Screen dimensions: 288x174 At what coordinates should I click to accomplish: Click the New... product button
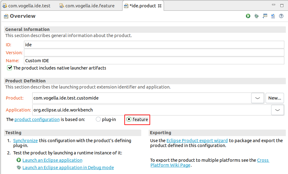275,98
